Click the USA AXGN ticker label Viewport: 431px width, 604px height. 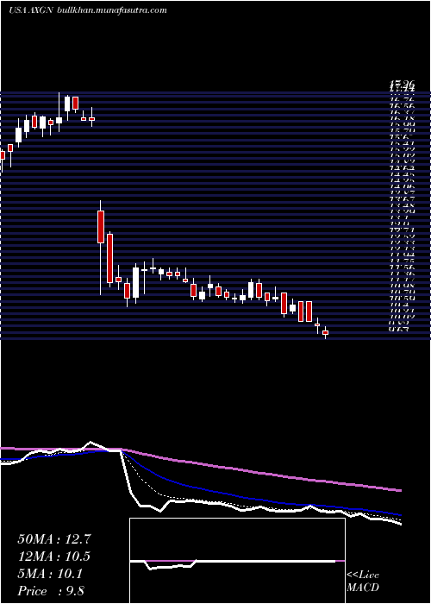click(x=31, y=10)
